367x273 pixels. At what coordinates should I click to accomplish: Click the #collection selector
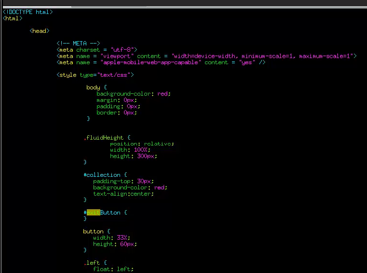102,175
